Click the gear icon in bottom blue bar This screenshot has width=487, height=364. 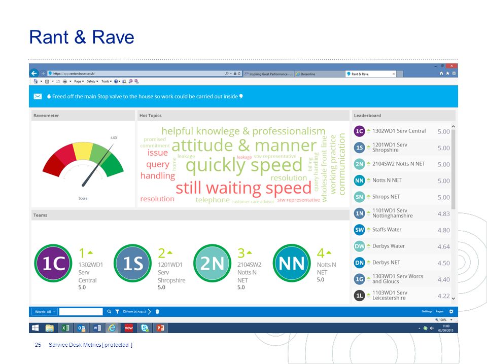(451, 312)
